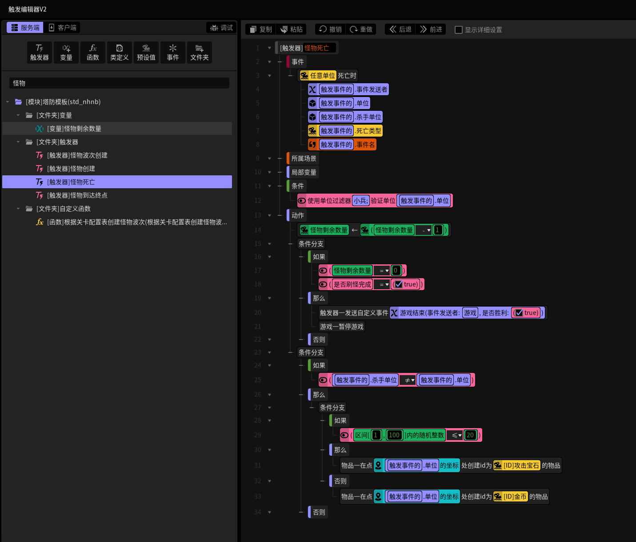Collapse the [文件夹]触发器 folder

click(18, 142)
